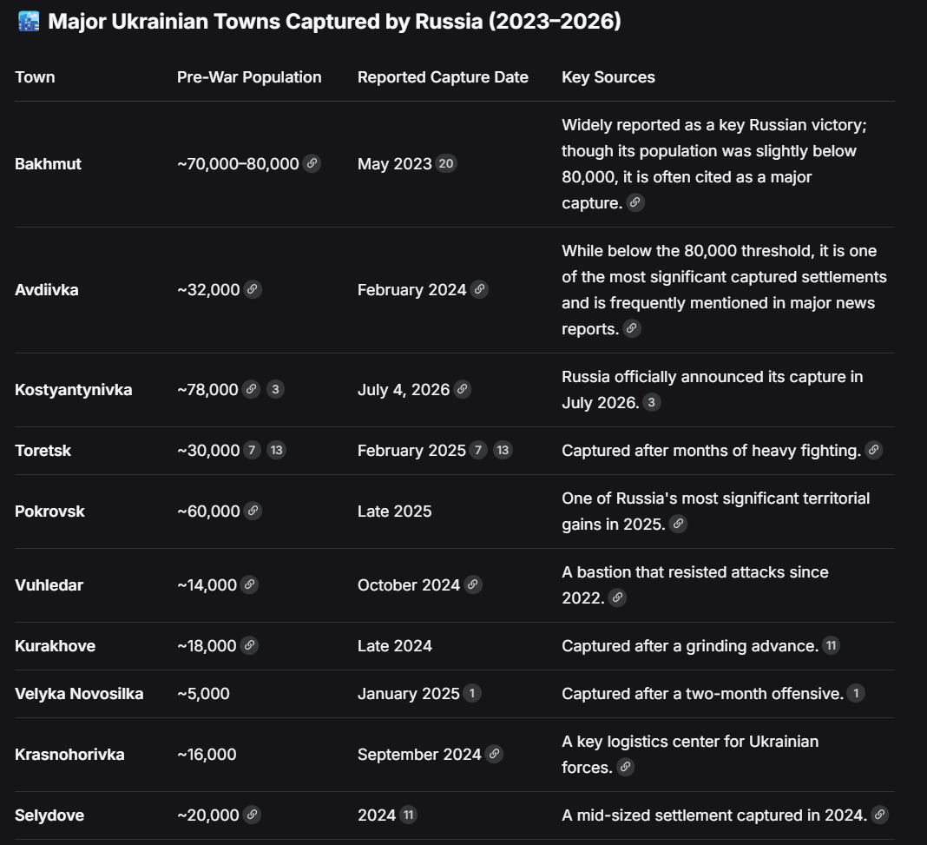Click citation 13 beside February 2025
This screenshot has height=845, width=927.
click(x=503, y=450)
